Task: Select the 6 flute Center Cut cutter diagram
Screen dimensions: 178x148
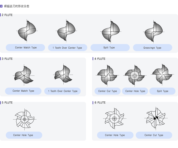Action: [156, 118]
